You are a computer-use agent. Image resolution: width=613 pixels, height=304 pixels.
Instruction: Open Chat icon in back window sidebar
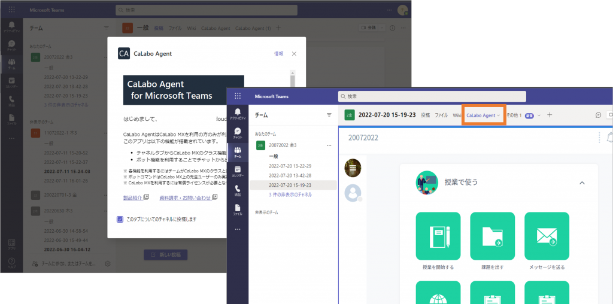click(x=11, y=45)
